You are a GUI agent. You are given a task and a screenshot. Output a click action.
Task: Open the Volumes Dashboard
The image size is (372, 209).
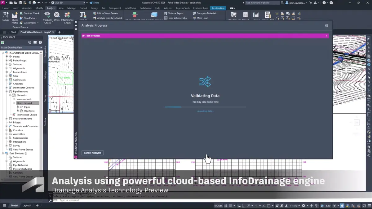pyautogui.click(x=135, y=16)
